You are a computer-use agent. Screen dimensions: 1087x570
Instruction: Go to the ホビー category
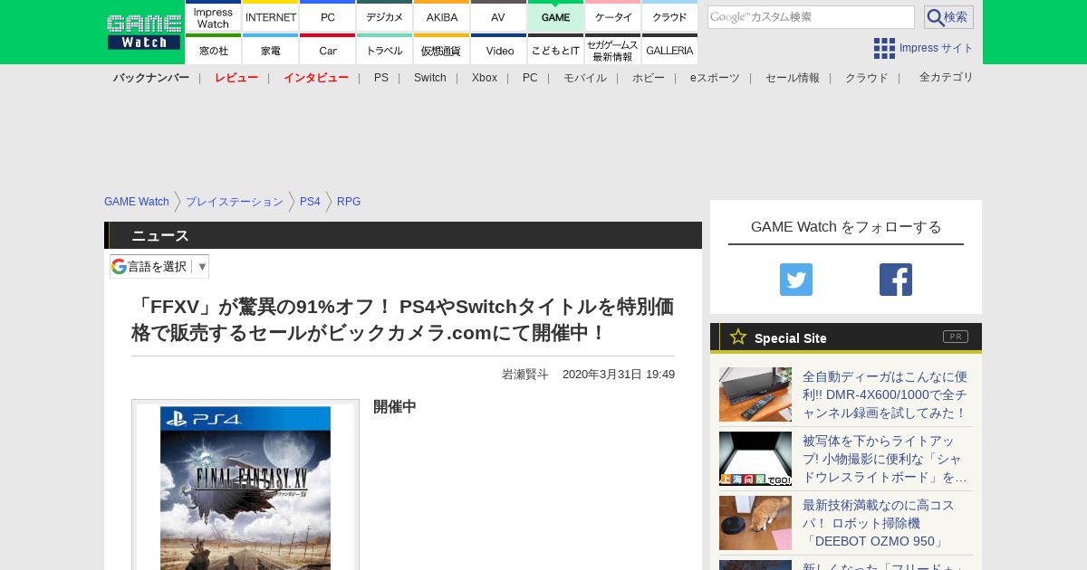649,78
